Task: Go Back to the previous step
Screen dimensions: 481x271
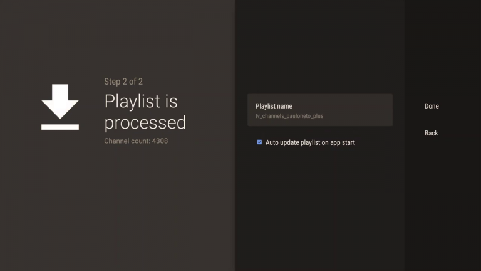Action: tap(431, 133)
